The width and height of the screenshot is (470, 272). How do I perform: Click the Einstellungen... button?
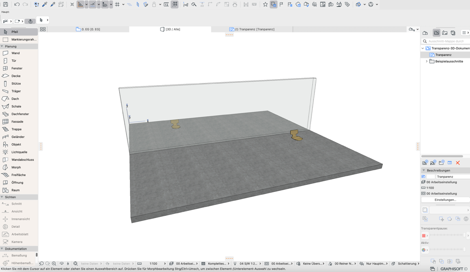445,200
